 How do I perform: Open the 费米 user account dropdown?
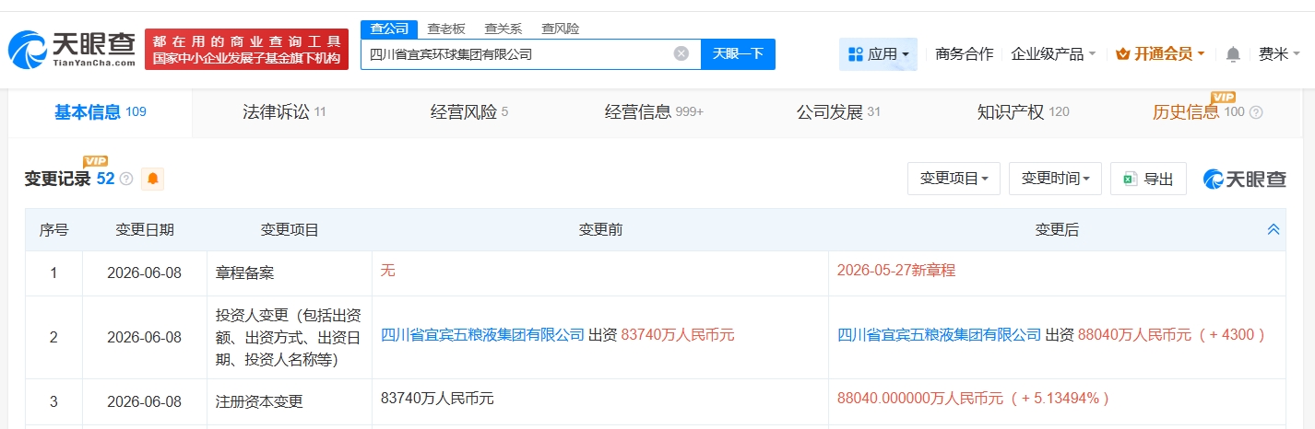1279,54
